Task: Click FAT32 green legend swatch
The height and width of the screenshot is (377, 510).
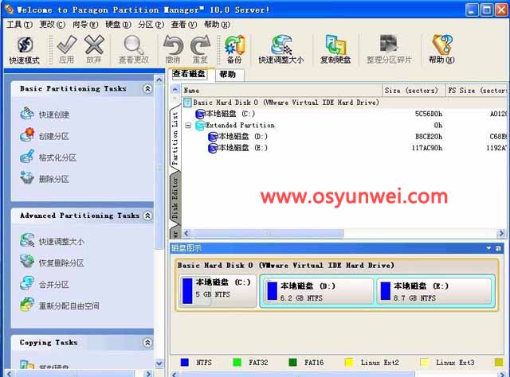Action: [x=237, y=362]
